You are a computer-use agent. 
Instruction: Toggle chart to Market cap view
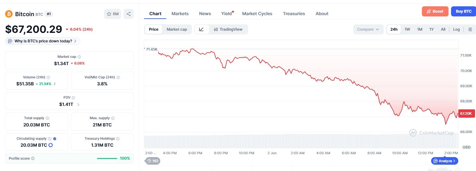pos(177,29)
